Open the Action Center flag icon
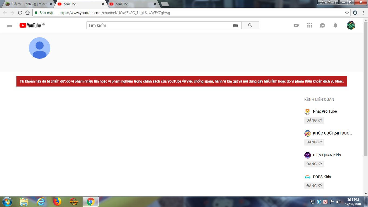This screenshot has width=368, height=207. click(332, 202)
